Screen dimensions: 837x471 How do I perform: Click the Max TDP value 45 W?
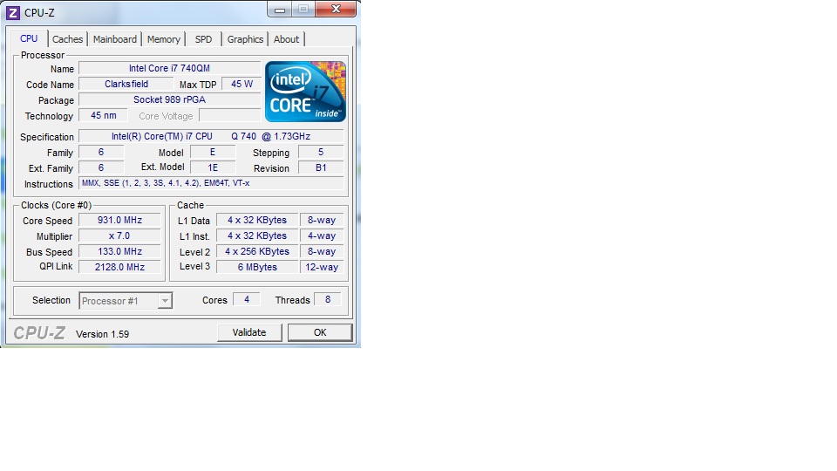[x=242, y=84]
